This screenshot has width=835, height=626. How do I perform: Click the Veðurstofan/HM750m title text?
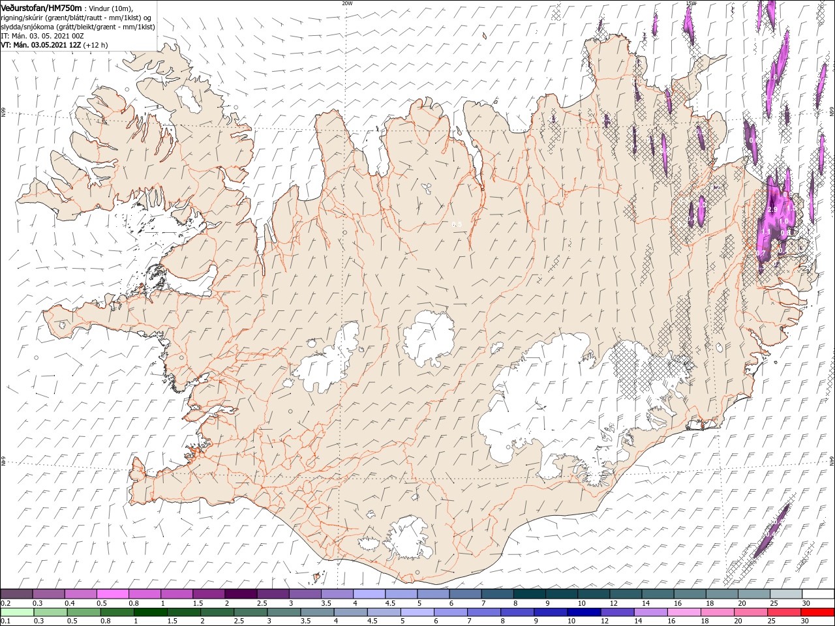point(41,8)
